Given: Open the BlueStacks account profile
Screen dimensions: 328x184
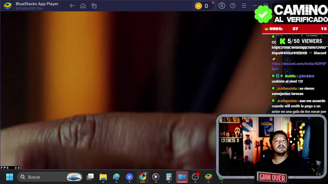Looking at the screenshot, I should coord(222,6).
